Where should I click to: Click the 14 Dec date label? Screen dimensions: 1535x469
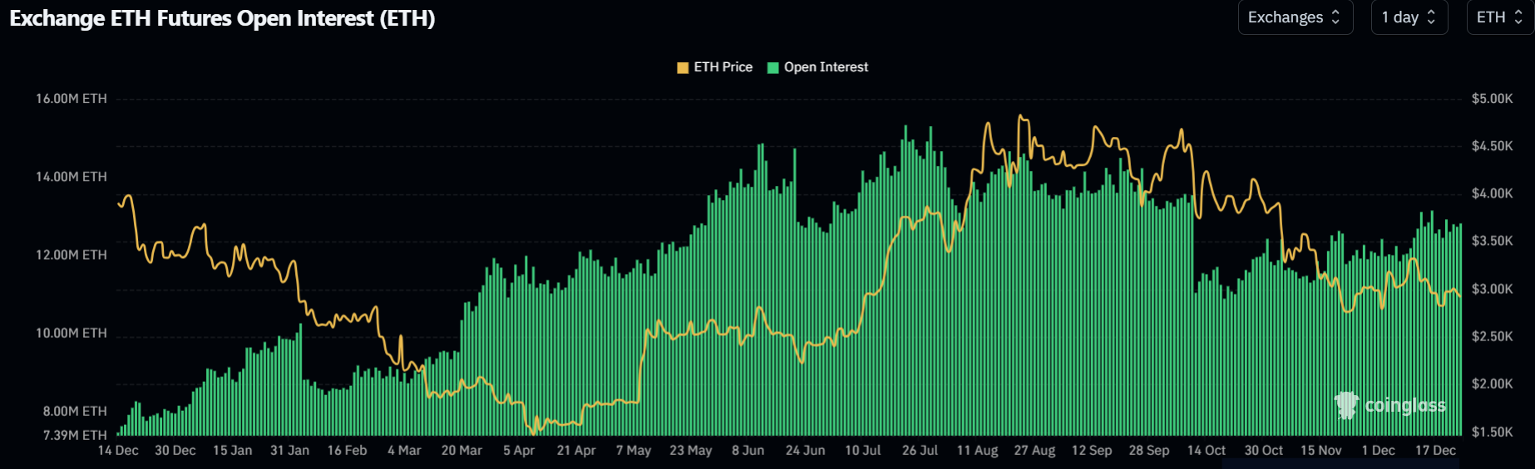[x=118, y=451]
